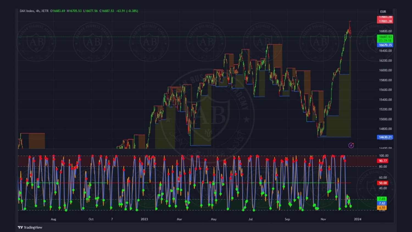Click the 15600.00 price axis label
Image resolution: width=412 pixels, height=232 pixels.
click(x=385, y=90)
